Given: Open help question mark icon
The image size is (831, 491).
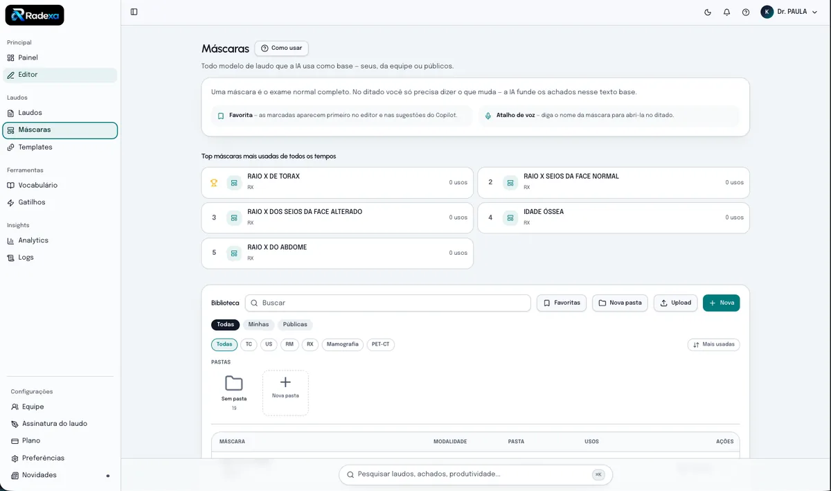Looking at the screenshot, I should 746,12.
